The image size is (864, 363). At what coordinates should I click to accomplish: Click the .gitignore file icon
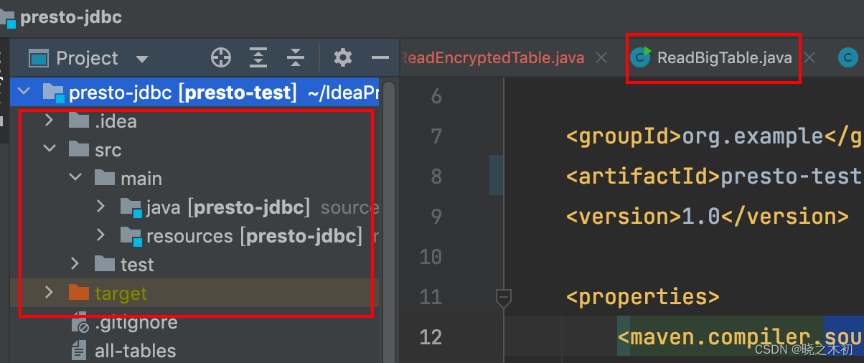pos(78,323)
